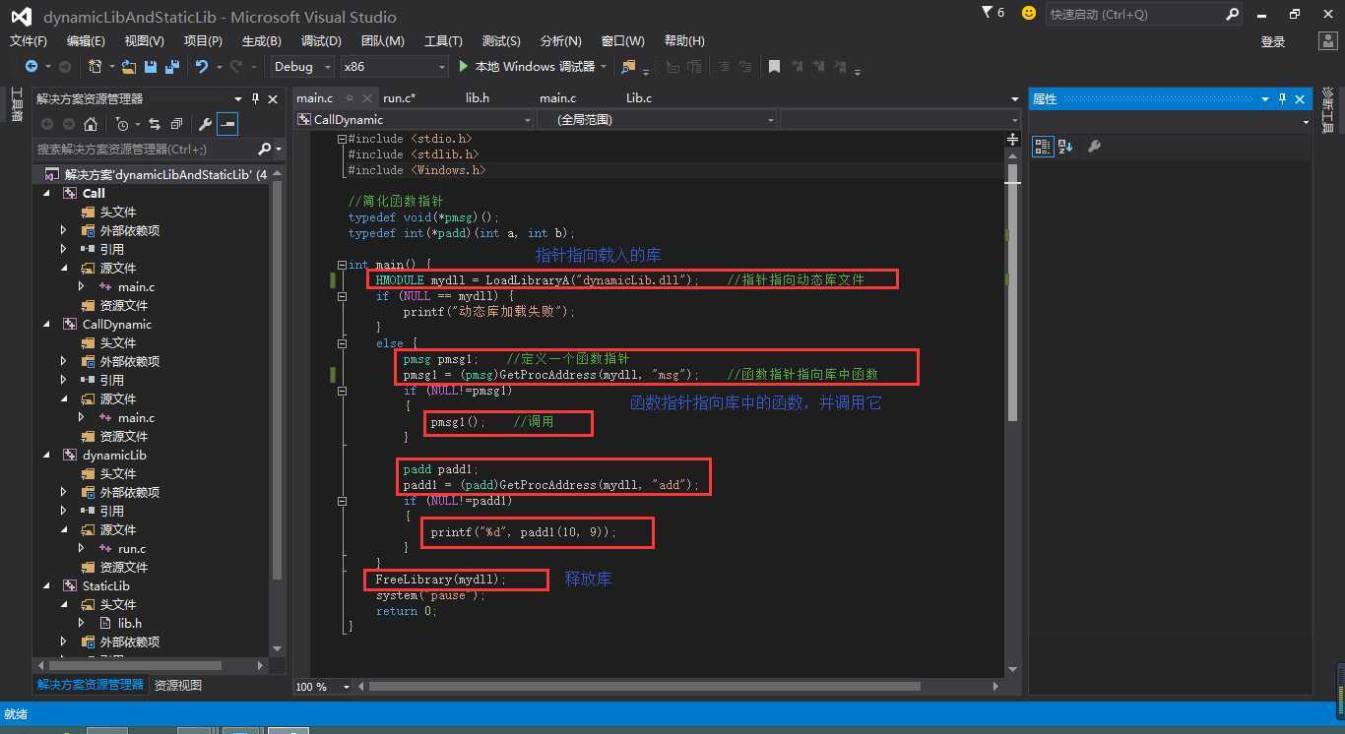
Task: Click the Collapse All icon in Solution Explorer
Action: pyautogui.click(x=176, y=124)
